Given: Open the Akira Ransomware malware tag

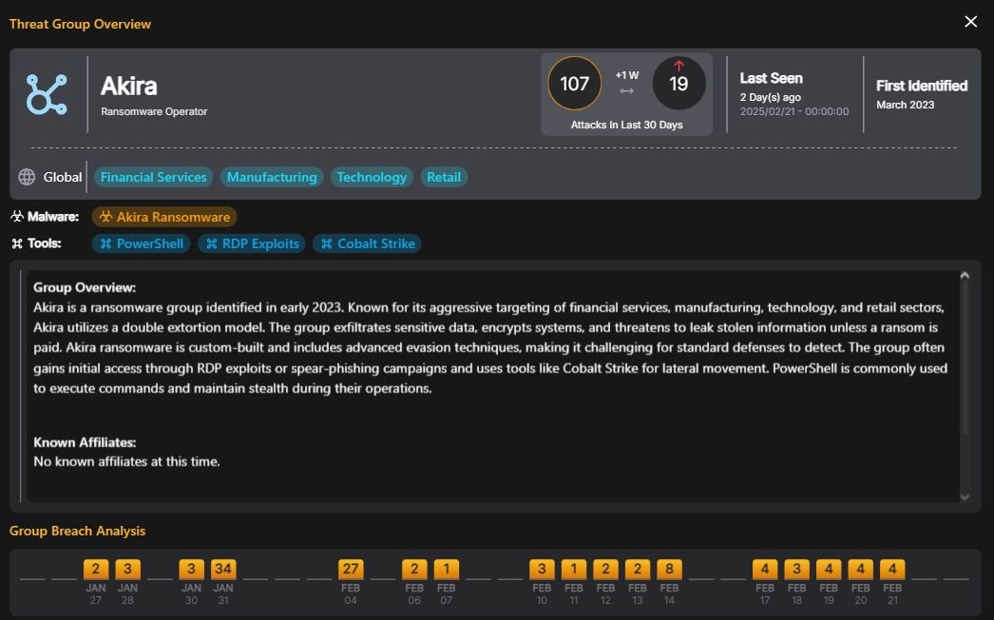Looking at the screenshot, I should tap(164, 217).
